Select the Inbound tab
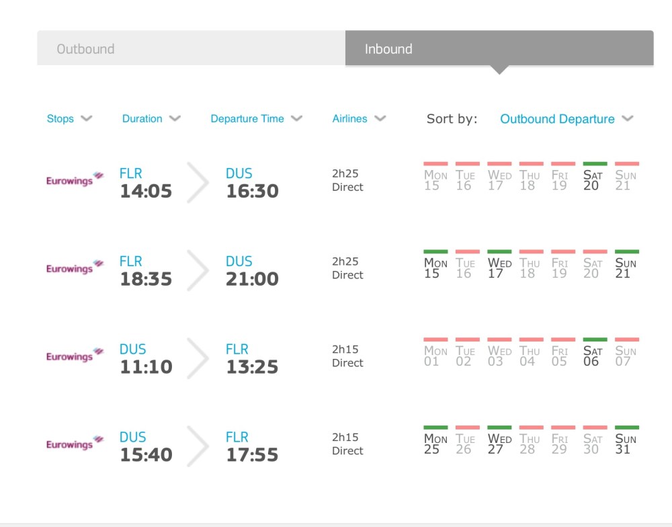 point(499,48)
